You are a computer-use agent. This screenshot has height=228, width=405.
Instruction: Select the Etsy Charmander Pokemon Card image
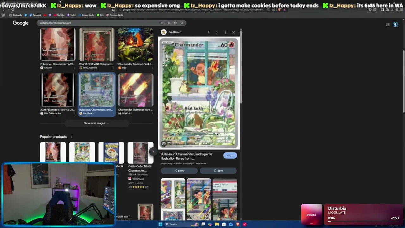point(136,44)
